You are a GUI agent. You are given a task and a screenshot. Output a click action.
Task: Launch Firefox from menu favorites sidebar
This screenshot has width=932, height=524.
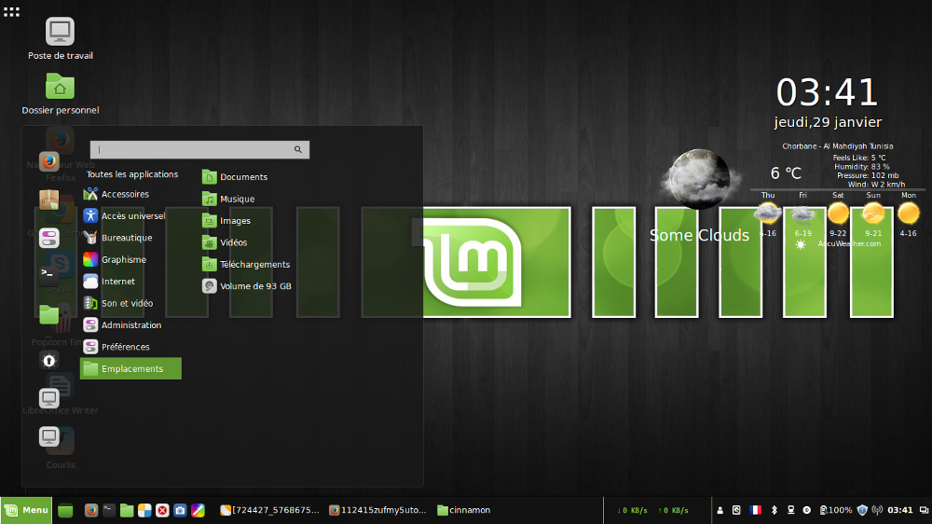(x=49, y=162)
